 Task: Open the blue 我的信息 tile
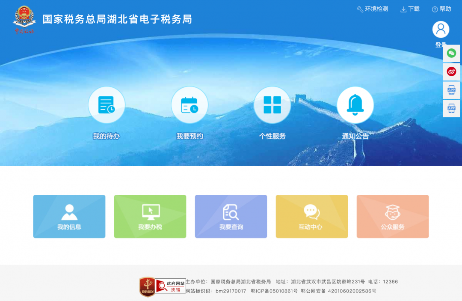coord(69,216)
